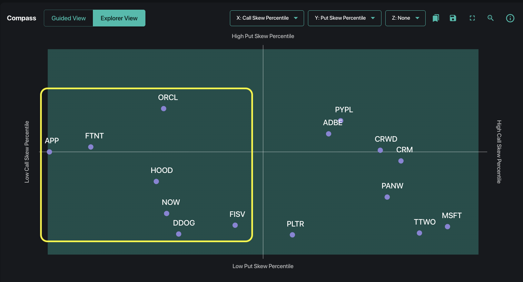Open the bookmarks icon in toolbar
The width and height of the screenshot is (523, 282).
[436, 18]
